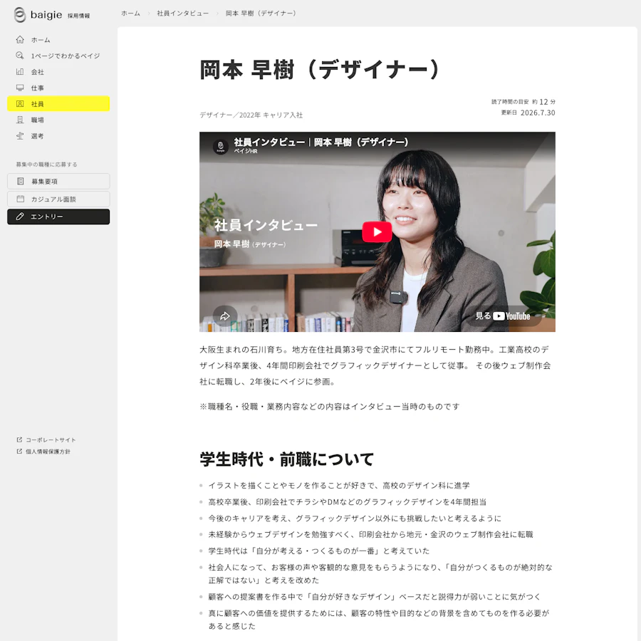Open video via 見る YouTube button
Image resolution: width=641 pixels, height=641 pixels.
(x=503, y=316)
